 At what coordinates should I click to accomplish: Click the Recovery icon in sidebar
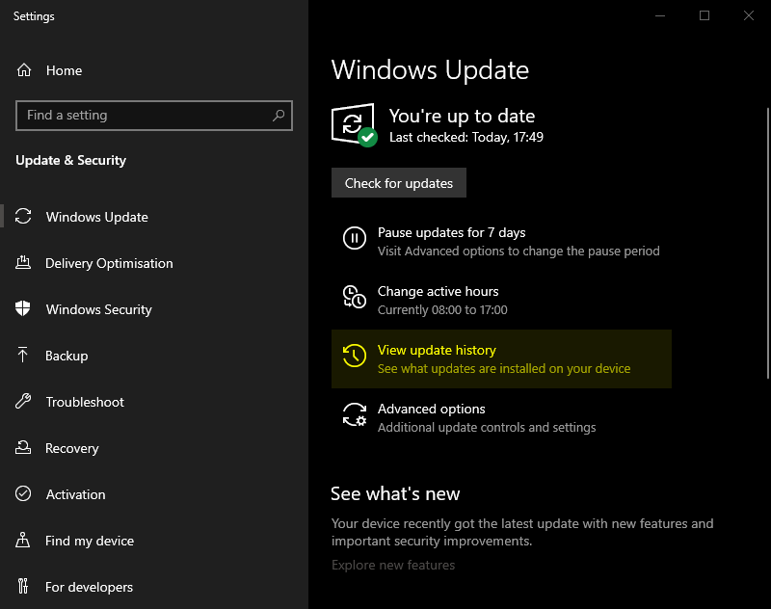pos(23,447)
